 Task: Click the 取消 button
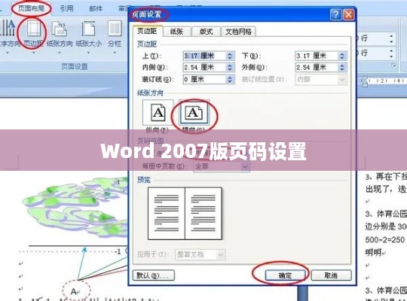tap(331, 275)
